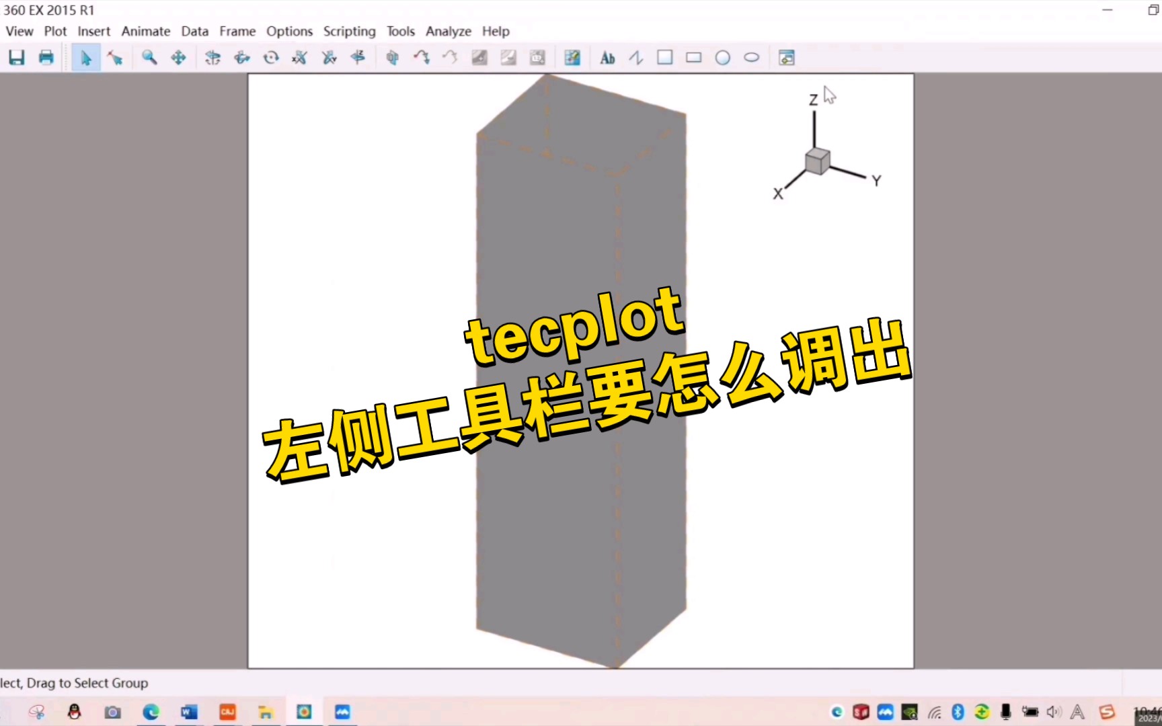Viewport: 1162px width, 726px height.
Task: Open Word from the taskbar
Action: pos(189,712)
